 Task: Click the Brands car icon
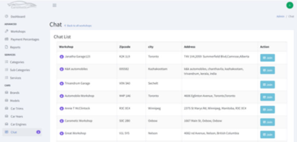point(6,92)
